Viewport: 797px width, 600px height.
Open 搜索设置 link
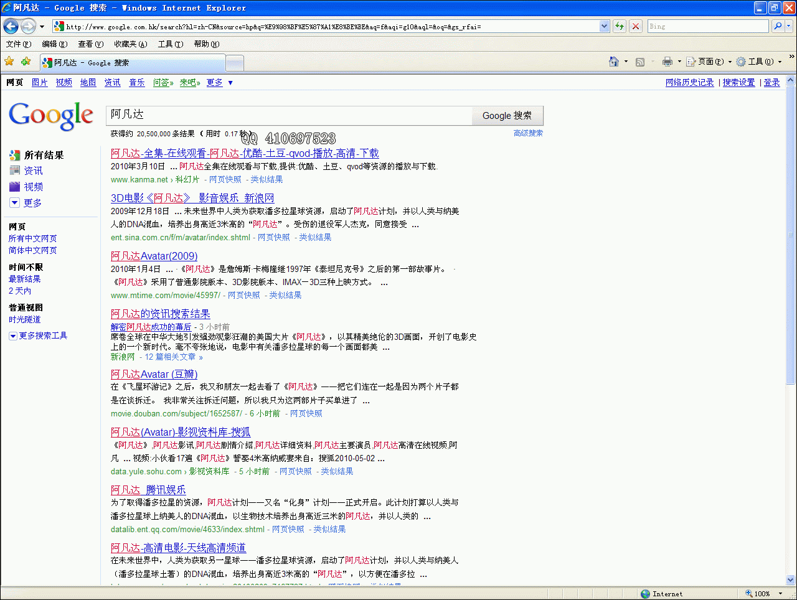tap(739, 82)
